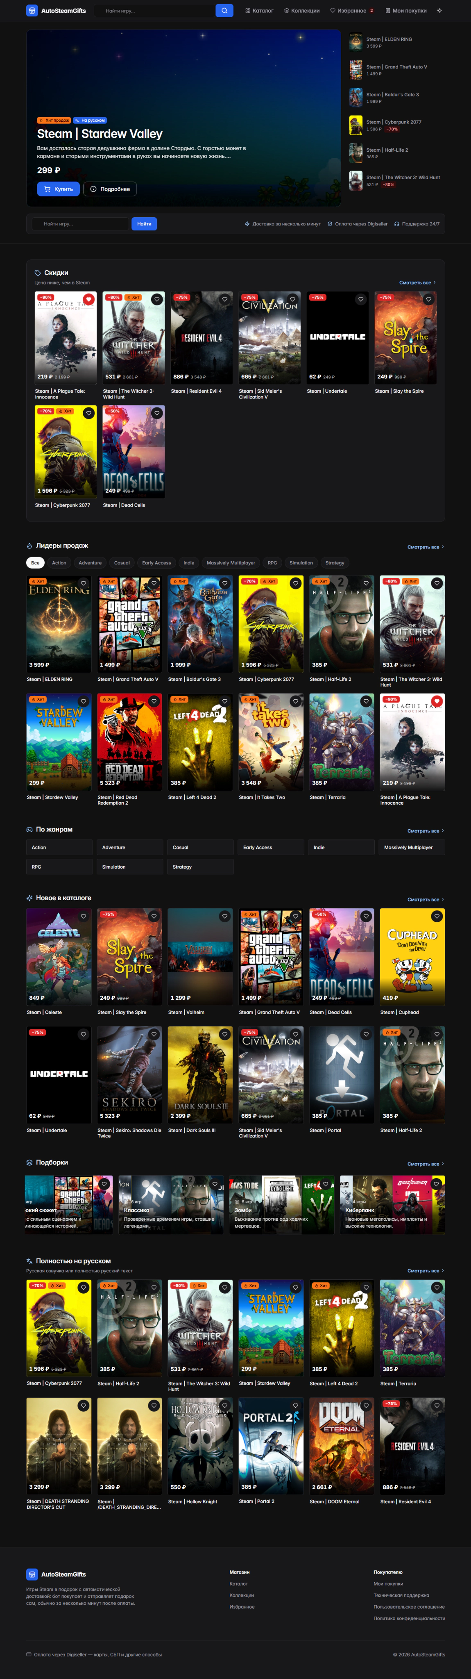Favorite Red Dead Redemption 2 heart icon

pyautogui.click(x=154, y=701)
